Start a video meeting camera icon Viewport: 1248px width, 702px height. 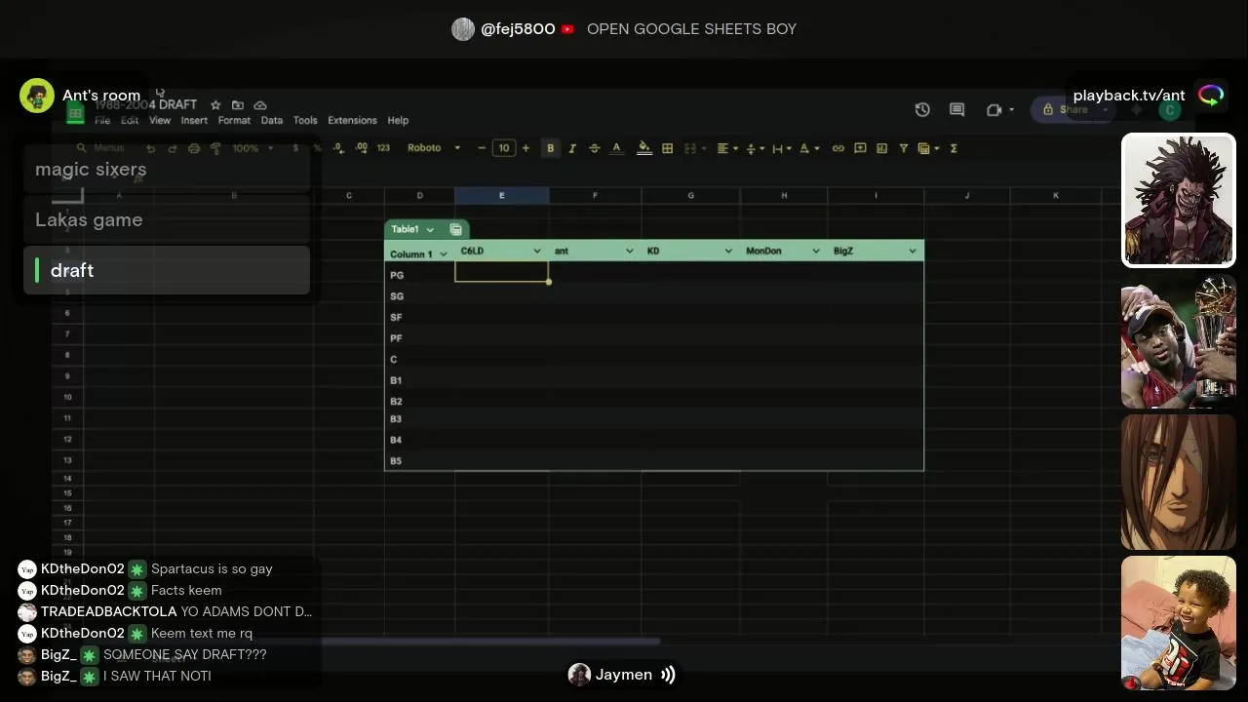pos(994,109)
